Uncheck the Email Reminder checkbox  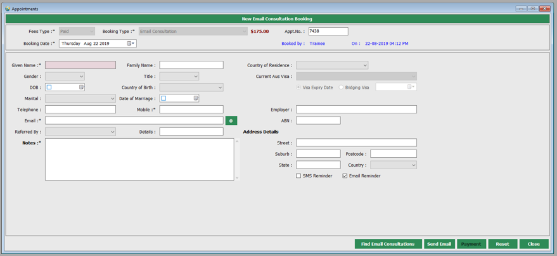click(x=345, y=176)
